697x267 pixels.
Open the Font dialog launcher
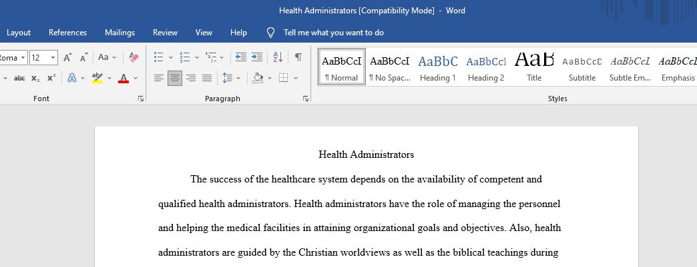click(x=141, y=99)
